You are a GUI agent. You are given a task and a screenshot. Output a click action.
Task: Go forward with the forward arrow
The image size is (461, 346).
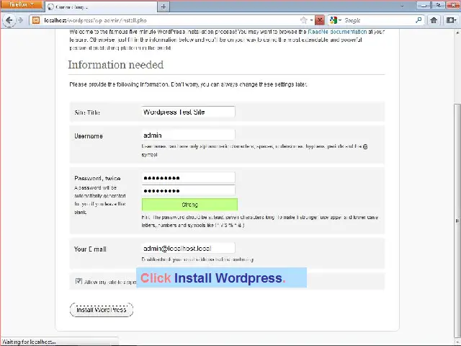coord(21,20)
